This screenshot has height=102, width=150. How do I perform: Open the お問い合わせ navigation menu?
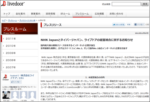pyautogui.click(x=116, y=14)
